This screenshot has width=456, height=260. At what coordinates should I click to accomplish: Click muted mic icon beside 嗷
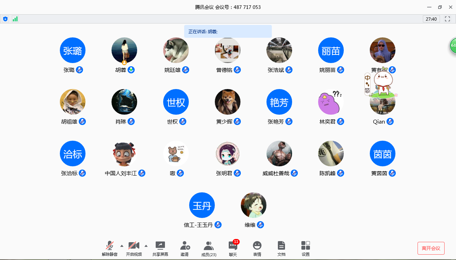[180, 173]
